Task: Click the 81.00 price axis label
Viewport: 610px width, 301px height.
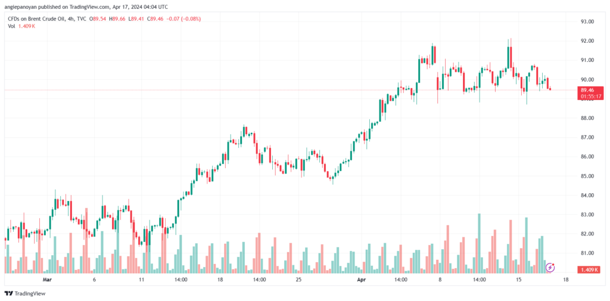Action: pyautogui.click(x=587, y=253)
